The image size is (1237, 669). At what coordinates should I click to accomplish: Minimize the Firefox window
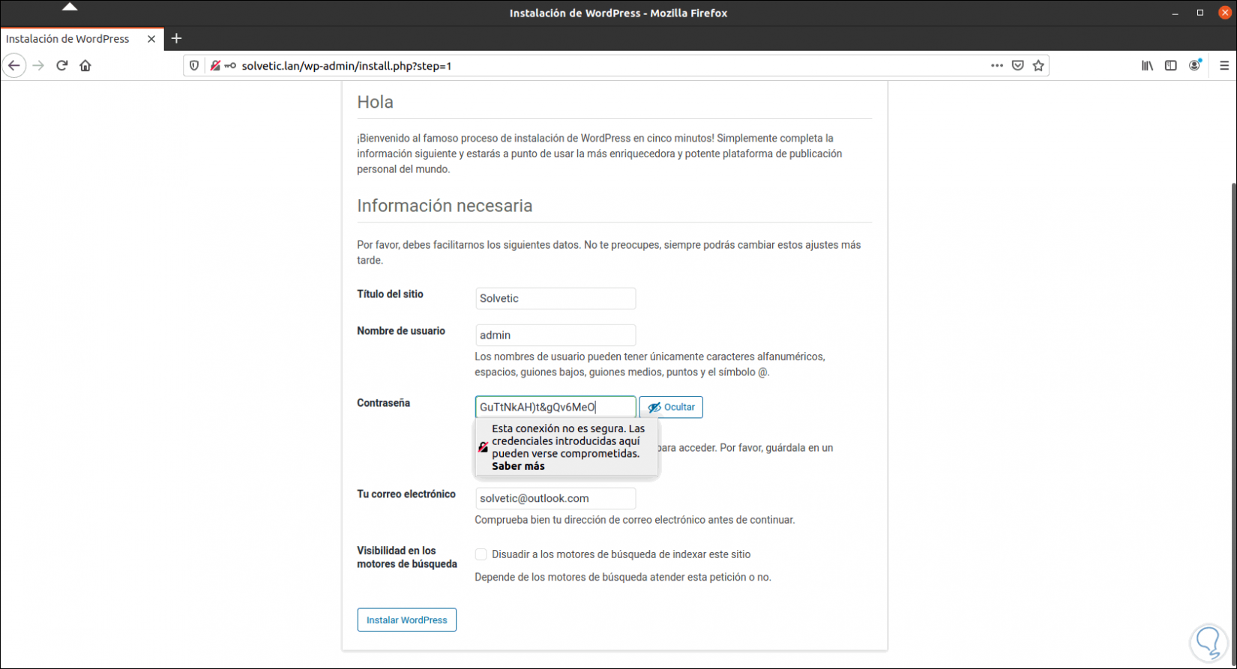click(1176, 13)
